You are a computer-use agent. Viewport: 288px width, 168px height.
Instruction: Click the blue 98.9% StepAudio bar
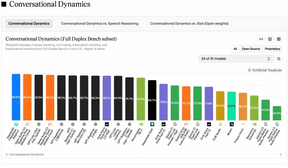(16, 97)
